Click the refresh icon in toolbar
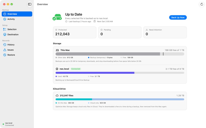The width and height of the screenshot is (206, 128). point(202,4)
